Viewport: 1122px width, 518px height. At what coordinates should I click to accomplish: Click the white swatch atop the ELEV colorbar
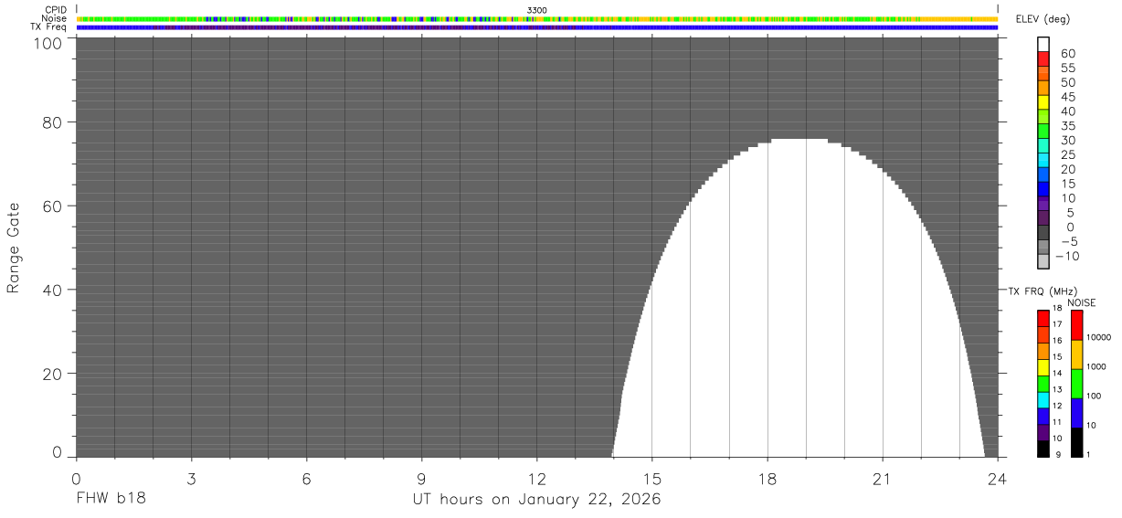click(1043, 45)
